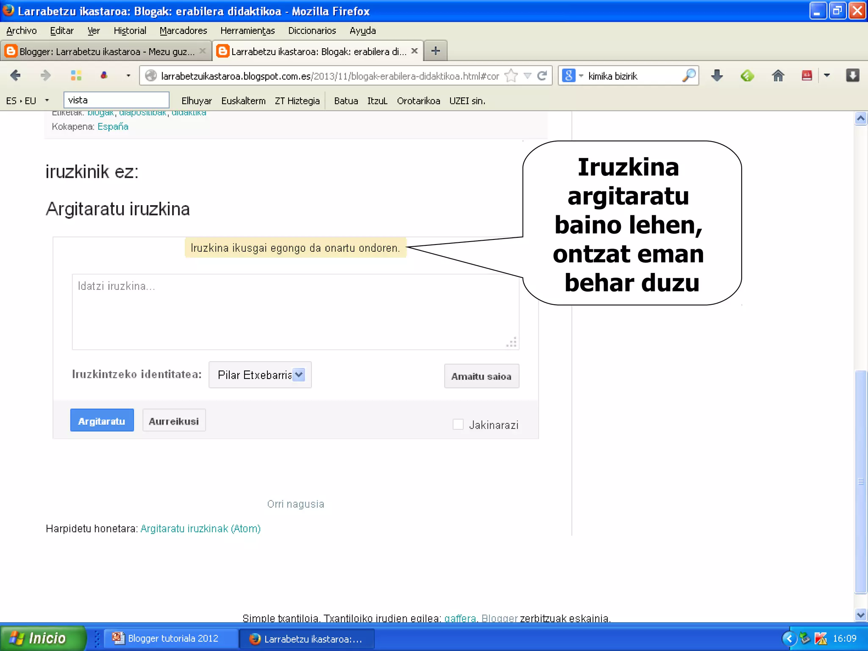The width and height of the screenshot is (868, 651).
Task: Click the vertical scrollbar thumb
Action: tap(860, 481)
